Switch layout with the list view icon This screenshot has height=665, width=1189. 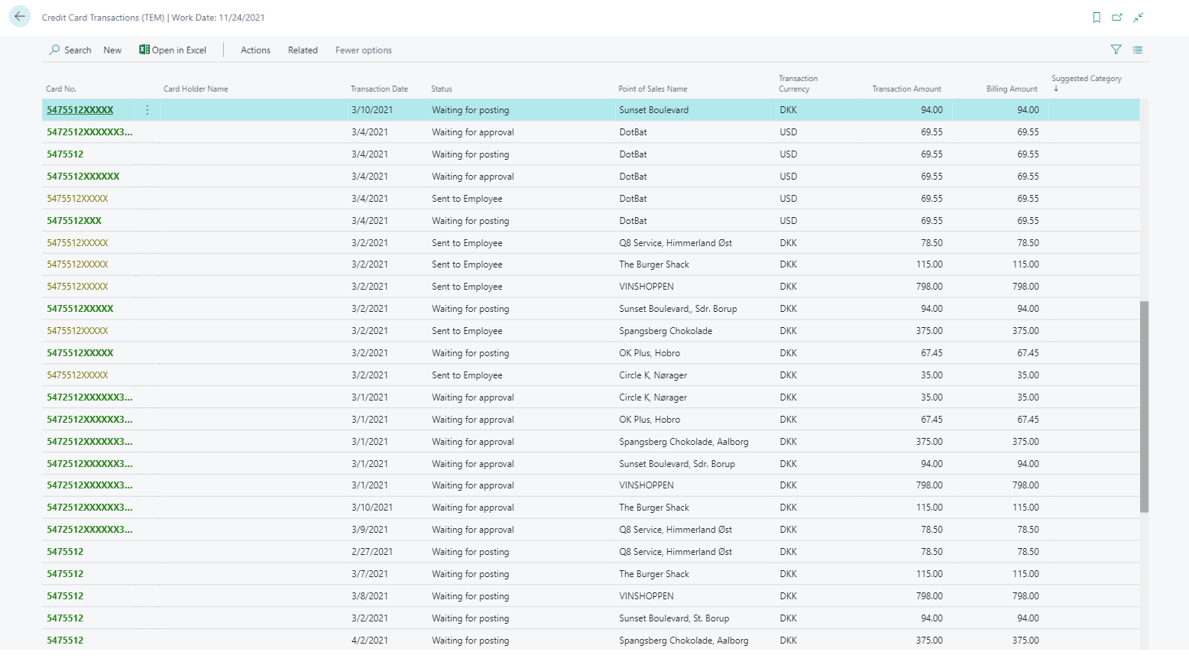pos(1138,50)
